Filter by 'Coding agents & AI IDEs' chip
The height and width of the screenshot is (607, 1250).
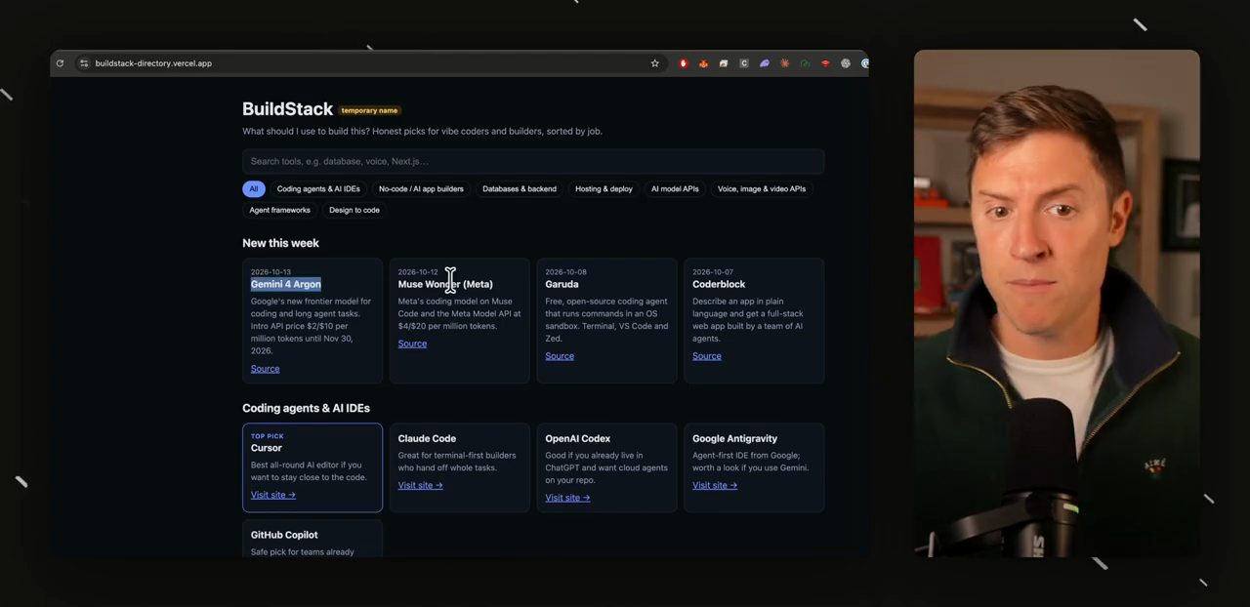pyautogui.click(x=318, y=189)
